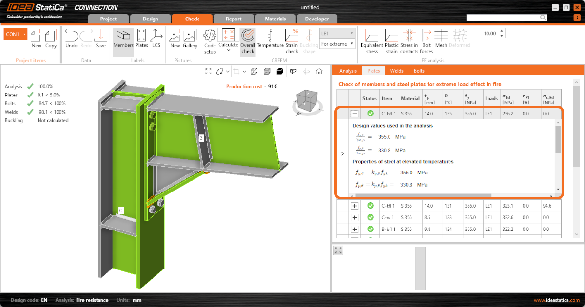Screen dimensions: 585x307
Task: Click the CON1 project item button
Action: [x=15, y=34]
